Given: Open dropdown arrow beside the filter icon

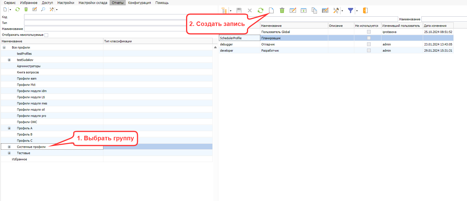Looking at the screenshot, I should (x=357, y=11).
